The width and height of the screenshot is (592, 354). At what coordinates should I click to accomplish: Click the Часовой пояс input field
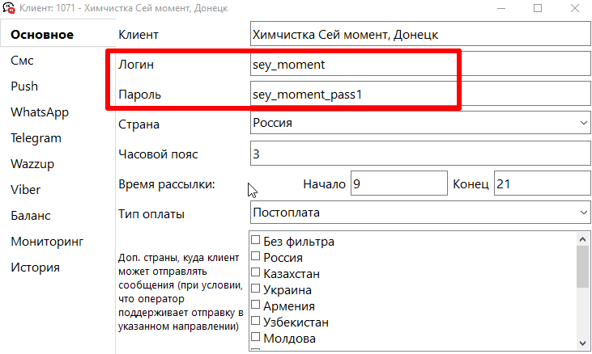[x=420, y=154]
